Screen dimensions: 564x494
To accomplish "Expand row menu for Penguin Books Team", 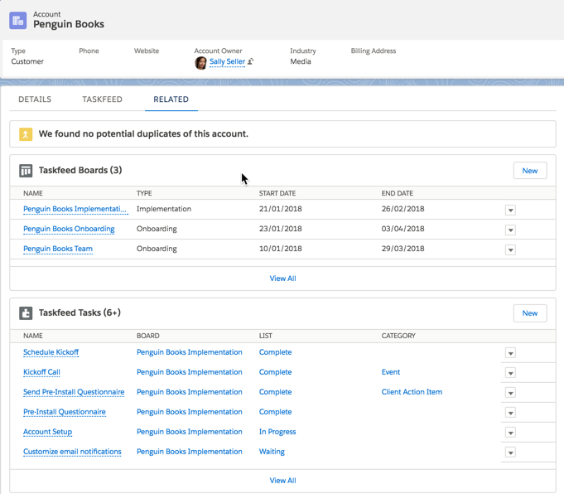I will (510, 249).
